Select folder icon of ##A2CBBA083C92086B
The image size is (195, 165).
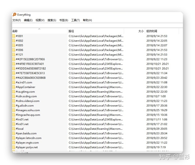pyautogui.click(x=14, y=78)
